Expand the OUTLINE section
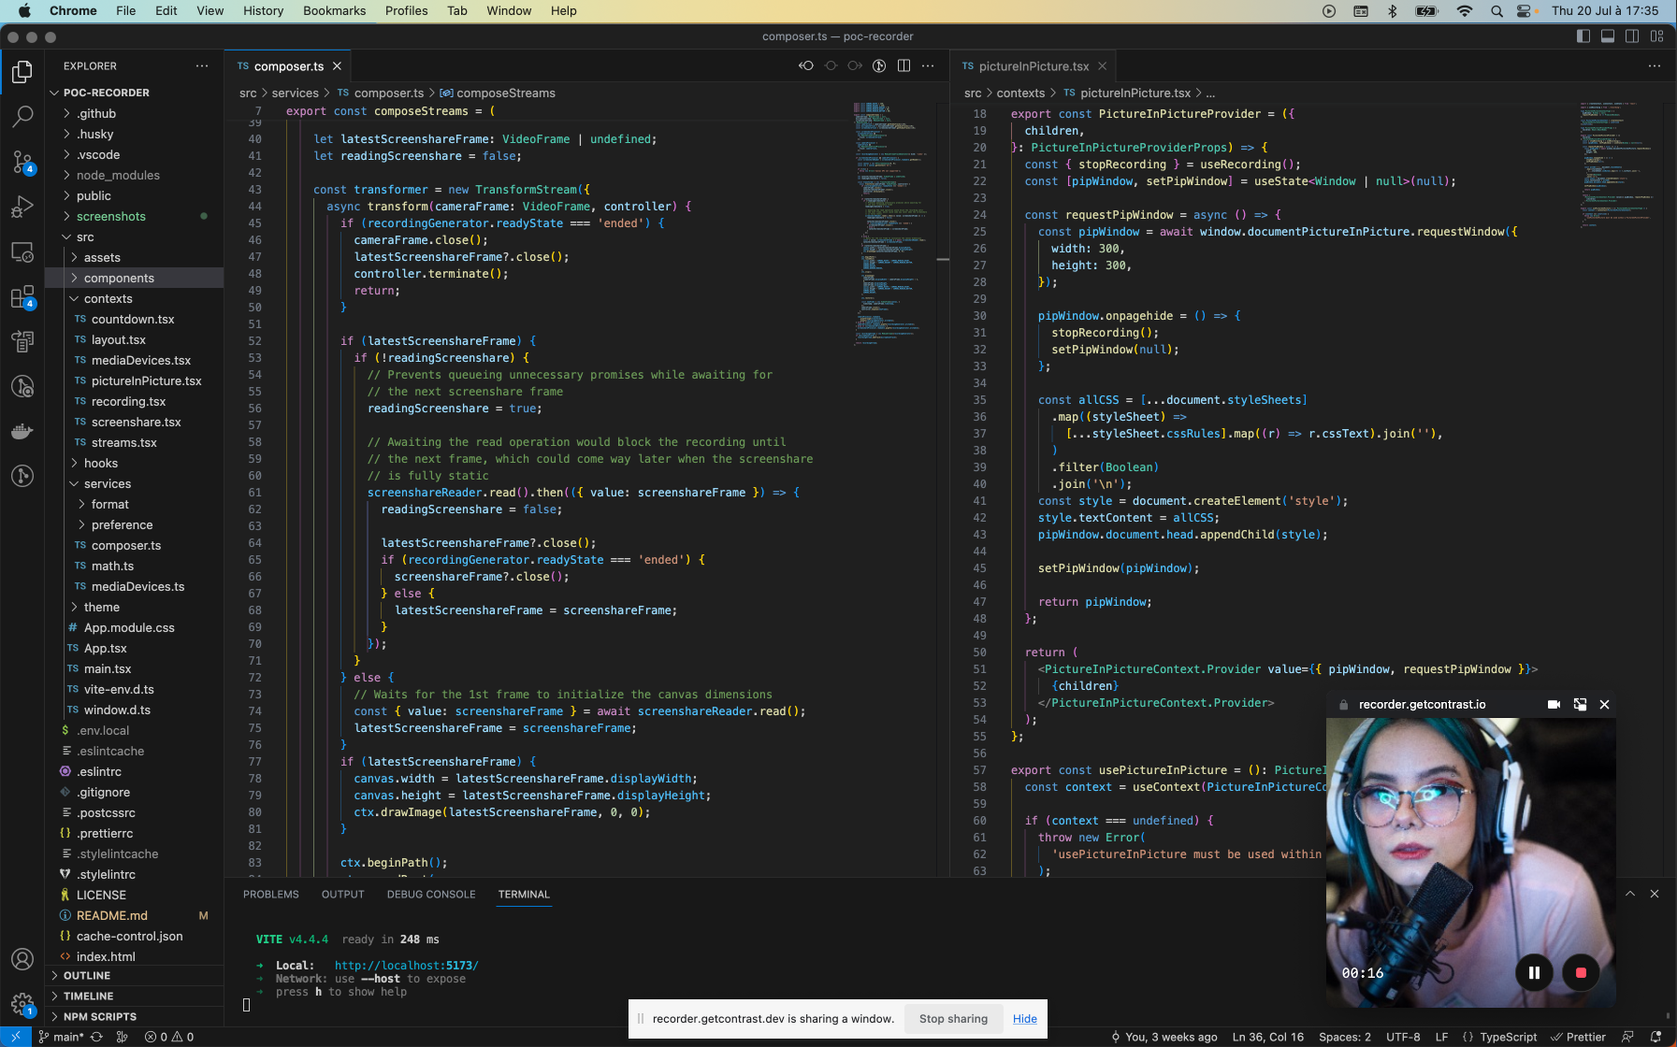 (x=135, y=975)
